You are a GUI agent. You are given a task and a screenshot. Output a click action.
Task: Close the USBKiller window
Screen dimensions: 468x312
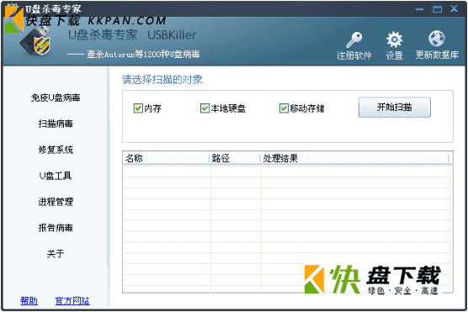click(x=455, y=8)
